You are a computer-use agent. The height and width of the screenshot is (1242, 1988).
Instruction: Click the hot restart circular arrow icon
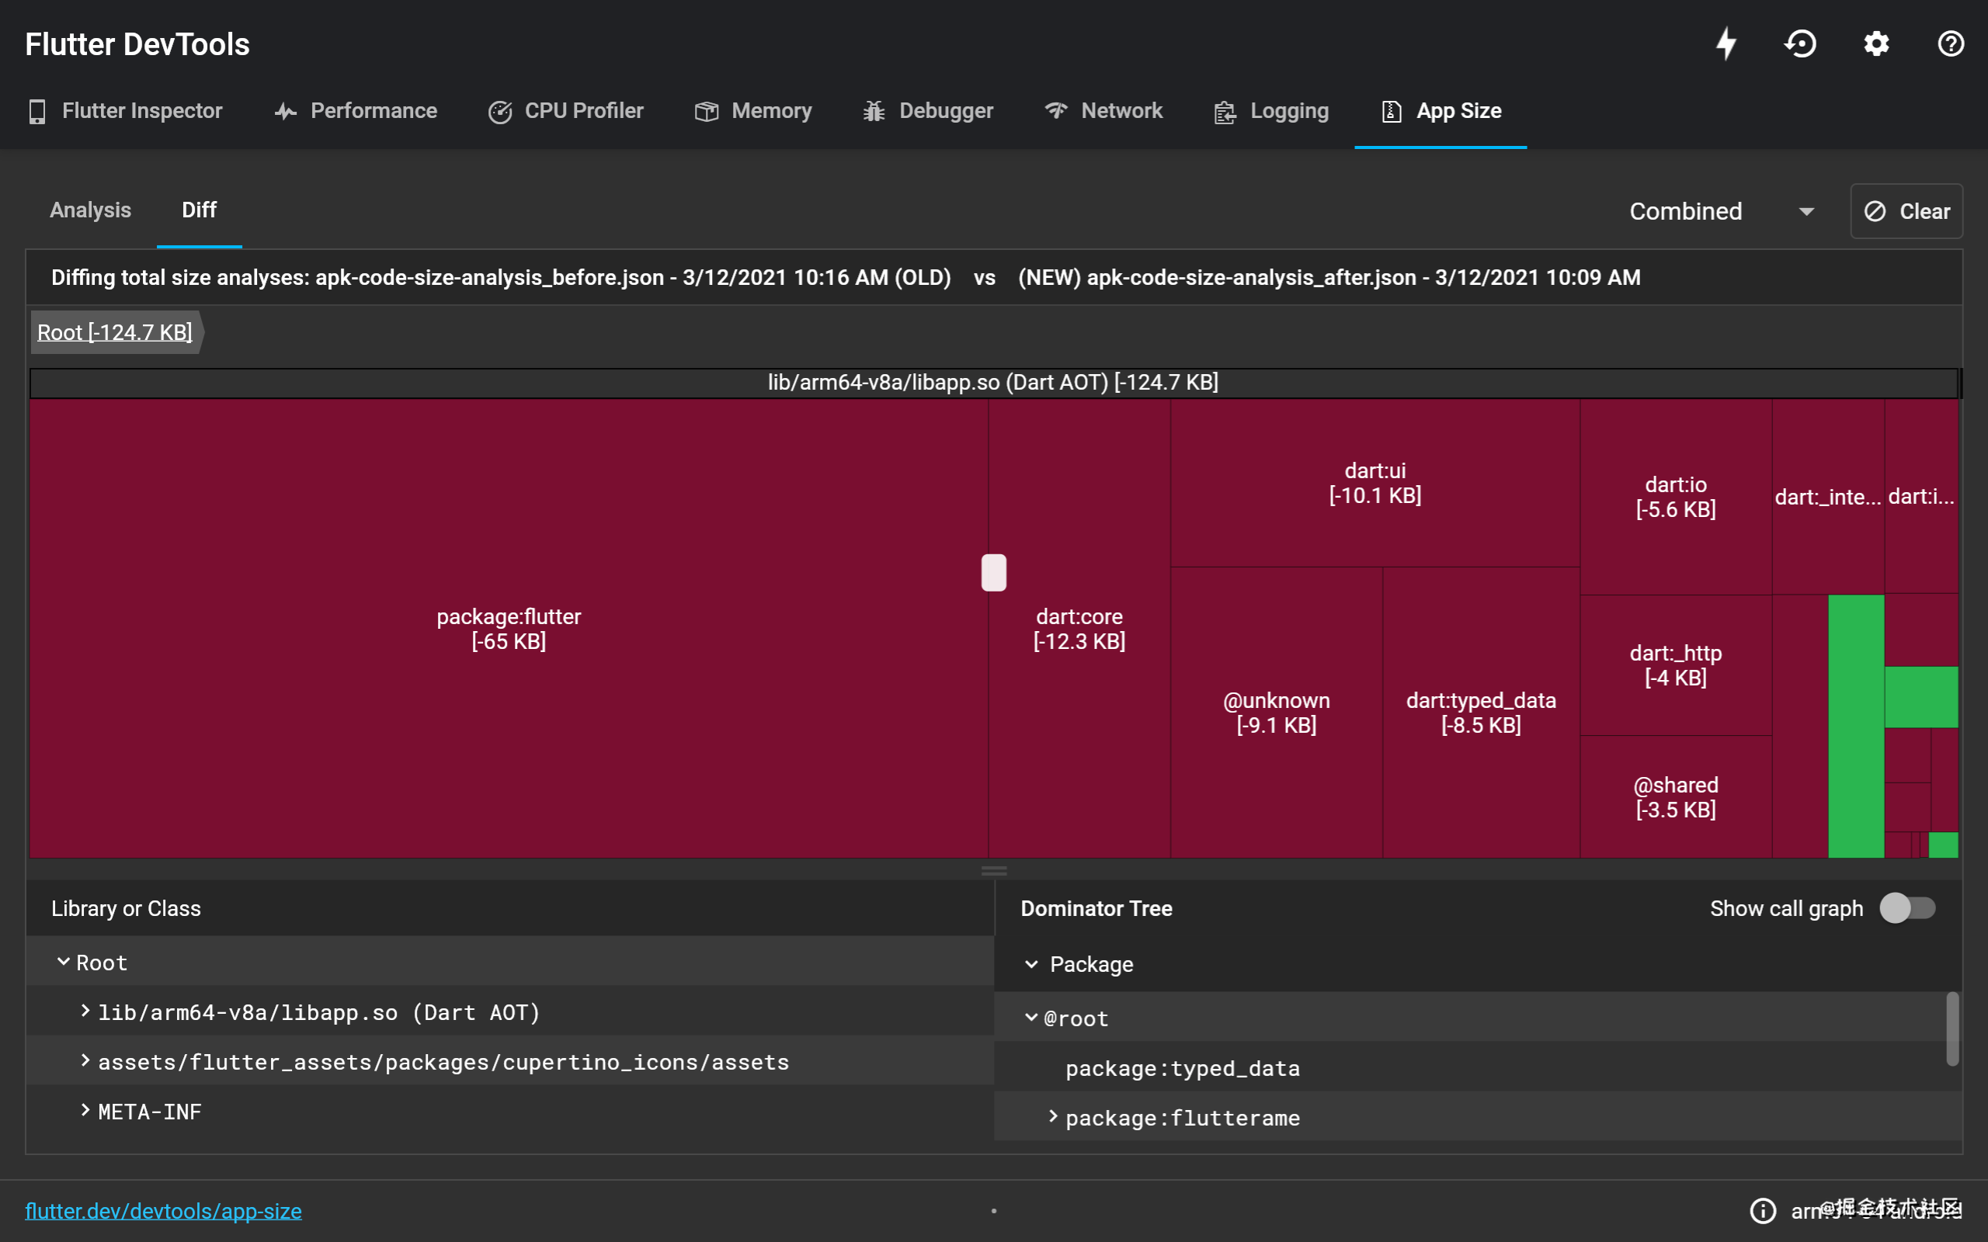coord(1801,43)
